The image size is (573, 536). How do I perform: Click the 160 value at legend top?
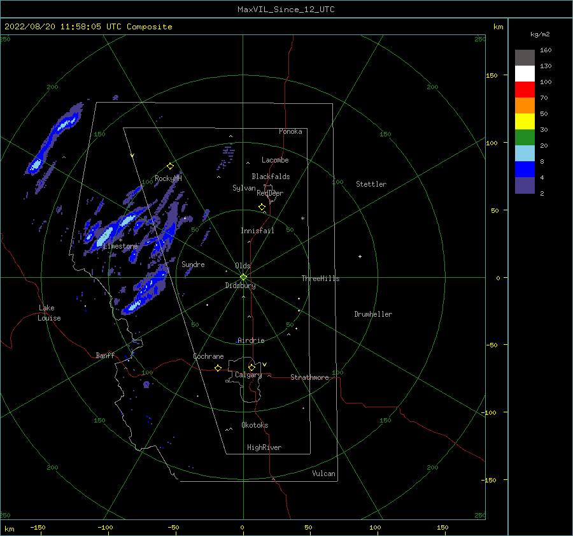(x=546, y=50)
